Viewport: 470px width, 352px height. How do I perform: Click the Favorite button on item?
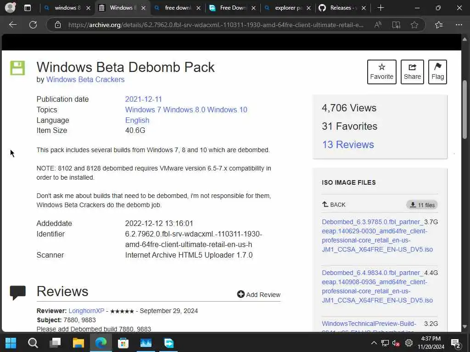(x=381, y=72)
